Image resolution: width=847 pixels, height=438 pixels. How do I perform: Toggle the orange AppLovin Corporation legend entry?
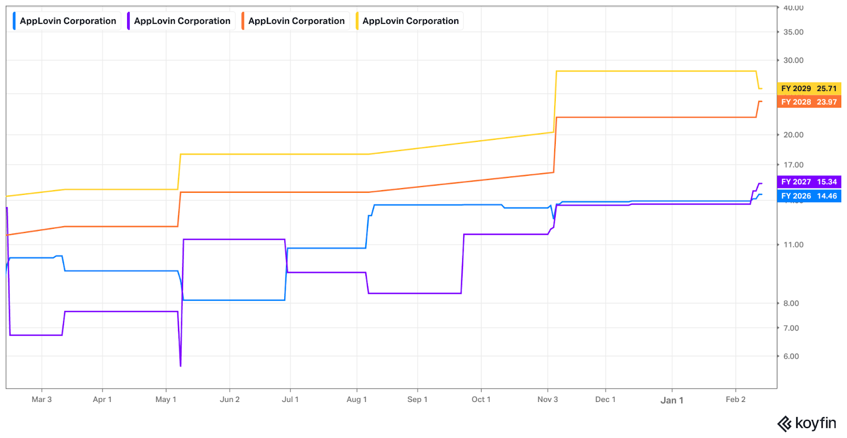coord(296,21)
